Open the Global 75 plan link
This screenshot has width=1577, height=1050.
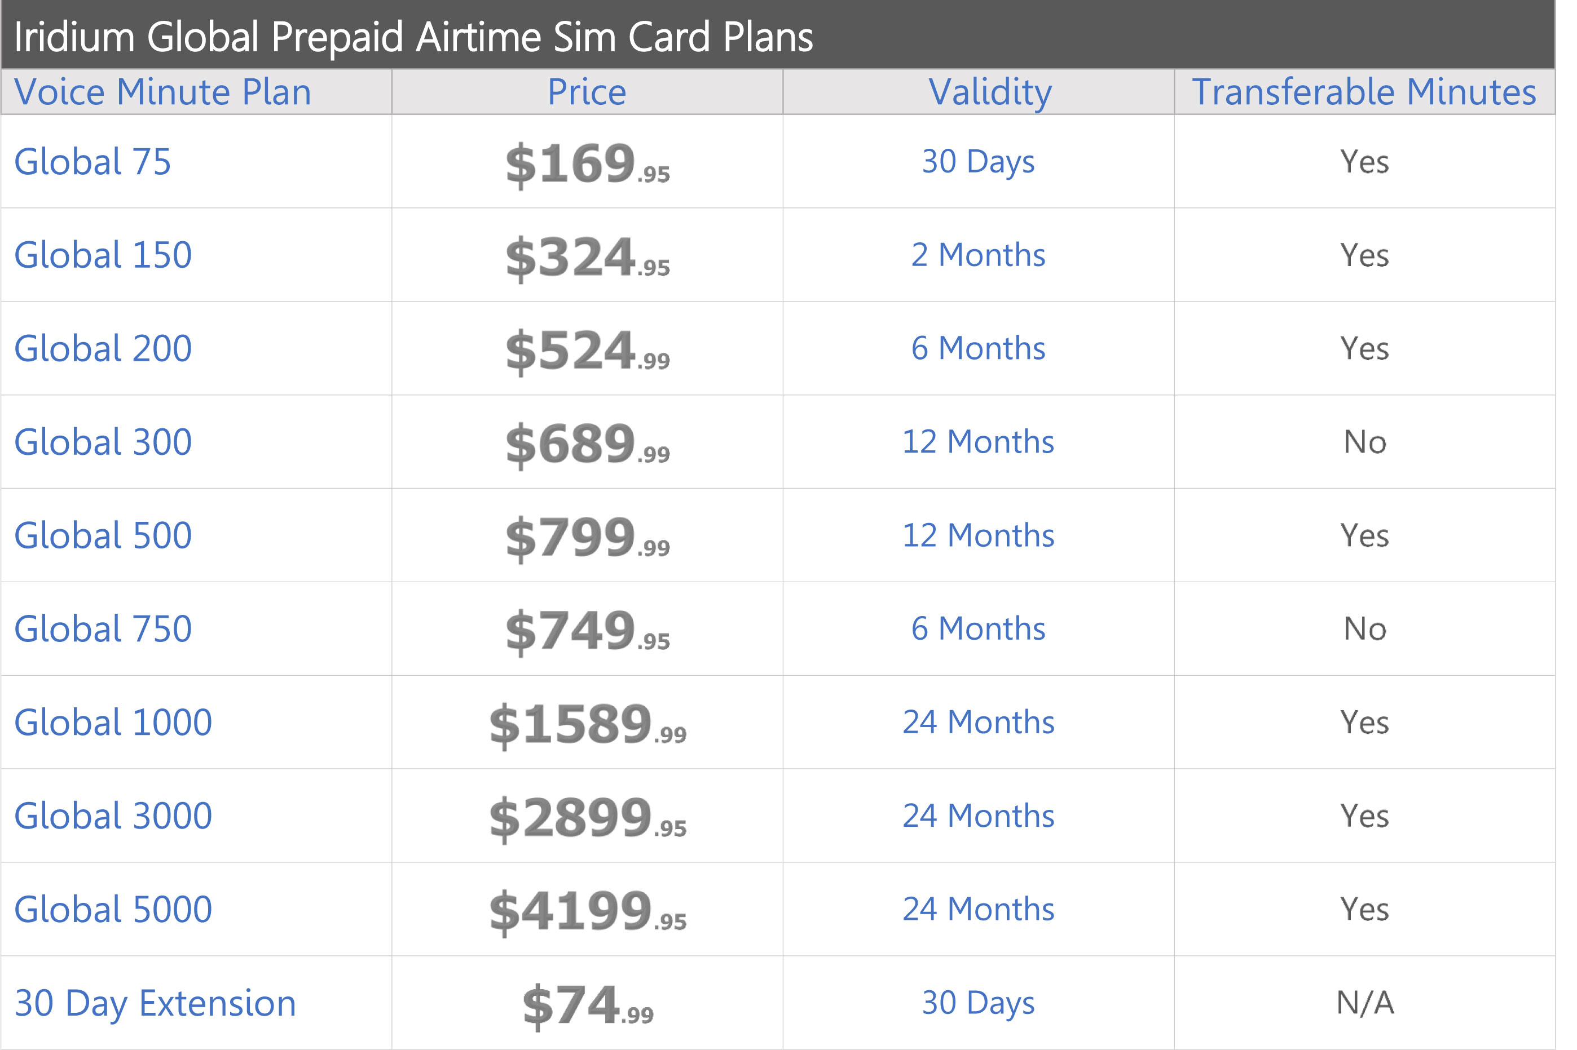pyautogui.click(x=92, y=162)
